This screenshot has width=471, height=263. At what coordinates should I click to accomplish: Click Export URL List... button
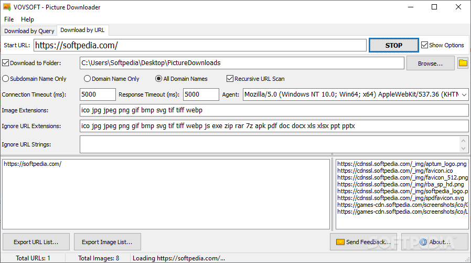36,242
